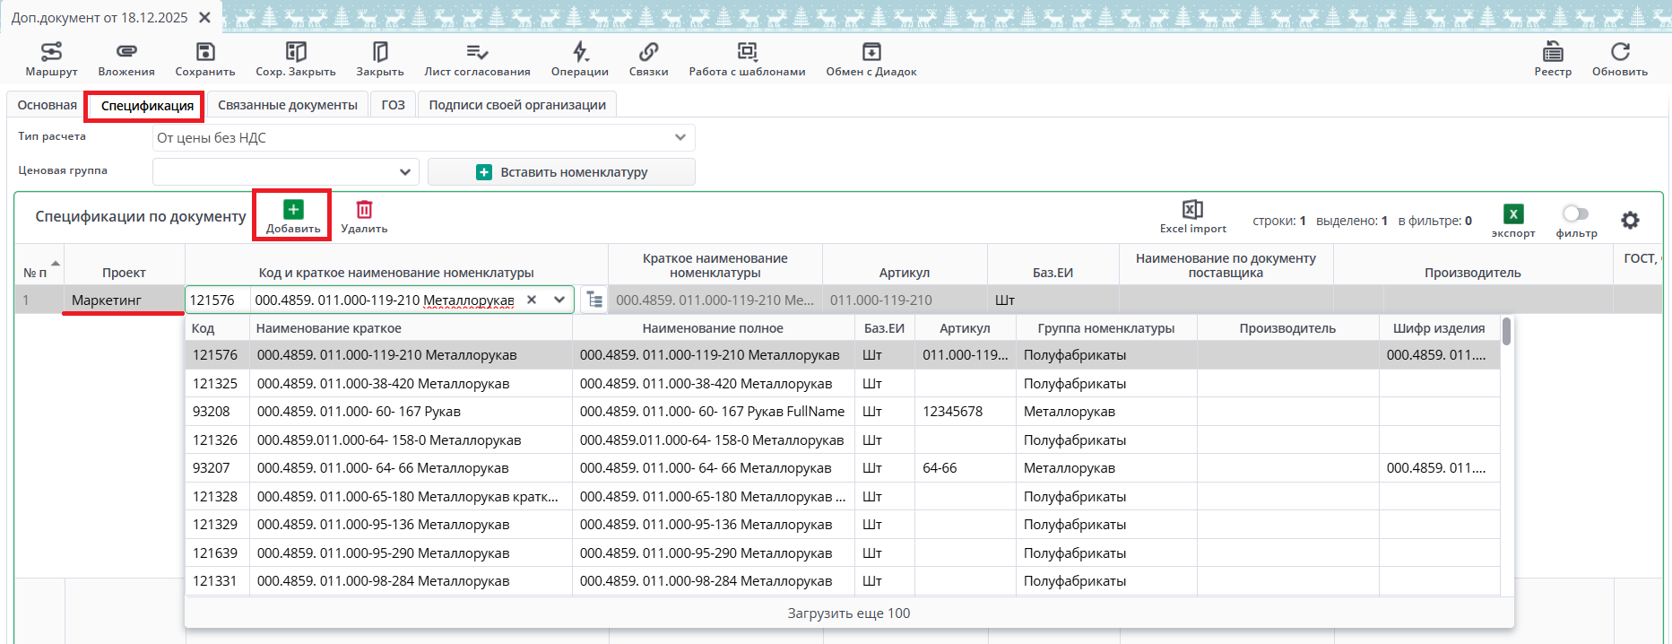Export table via green экспорт icon
The image size is (1672, 644).
coord(1513,215)
